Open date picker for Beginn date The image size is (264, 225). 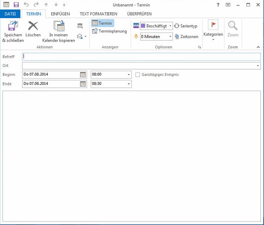(x=83, y=75)
